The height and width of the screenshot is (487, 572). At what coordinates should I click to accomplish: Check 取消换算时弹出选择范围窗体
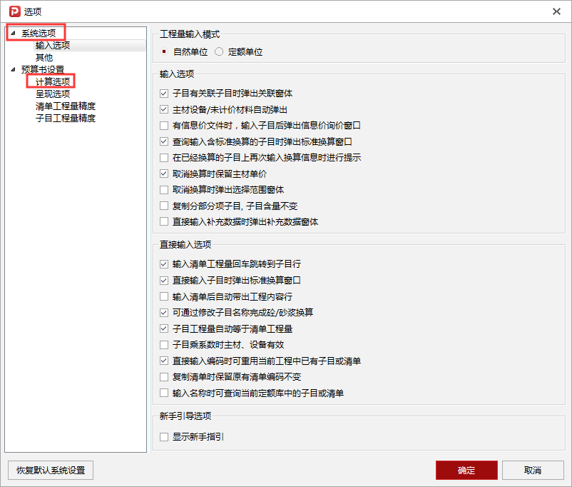(x=163, y=190)
